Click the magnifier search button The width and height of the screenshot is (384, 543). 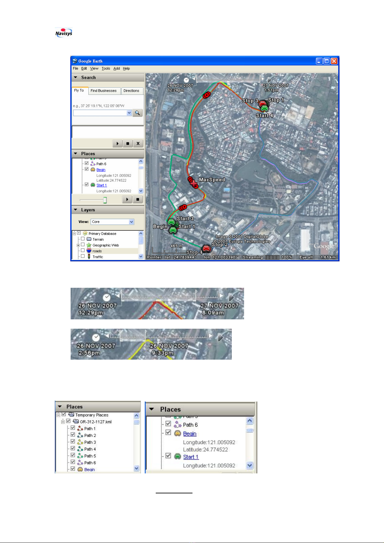[137, 113]
